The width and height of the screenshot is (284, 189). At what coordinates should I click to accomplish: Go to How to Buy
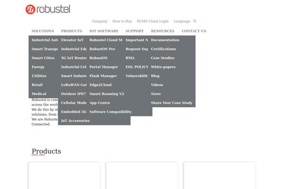pos(122,21)
